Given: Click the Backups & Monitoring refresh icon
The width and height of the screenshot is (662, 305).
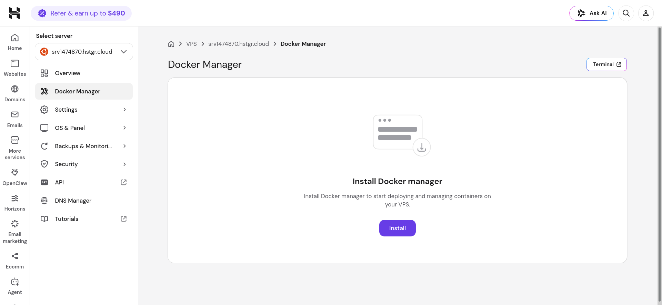Looking at the screenshot, I should (x=44, y=146).
